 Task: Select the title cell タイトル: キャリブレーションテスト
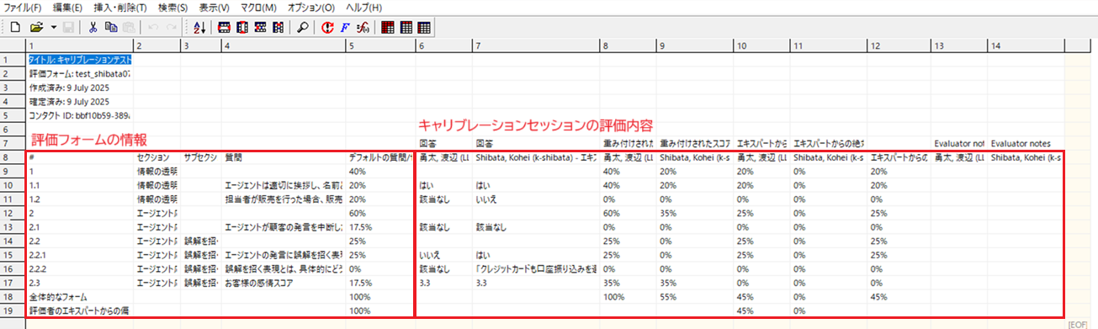coord(80,61)
